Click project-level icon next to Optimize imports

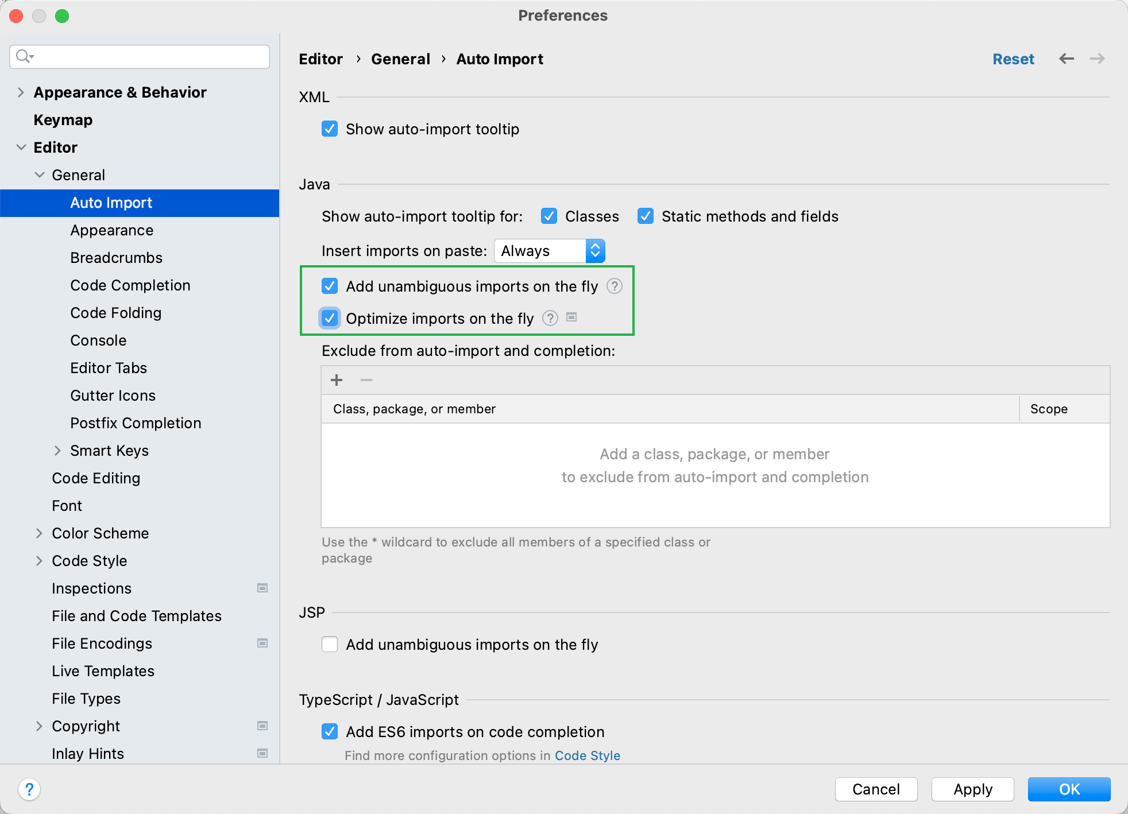click(x=571, y=317)
